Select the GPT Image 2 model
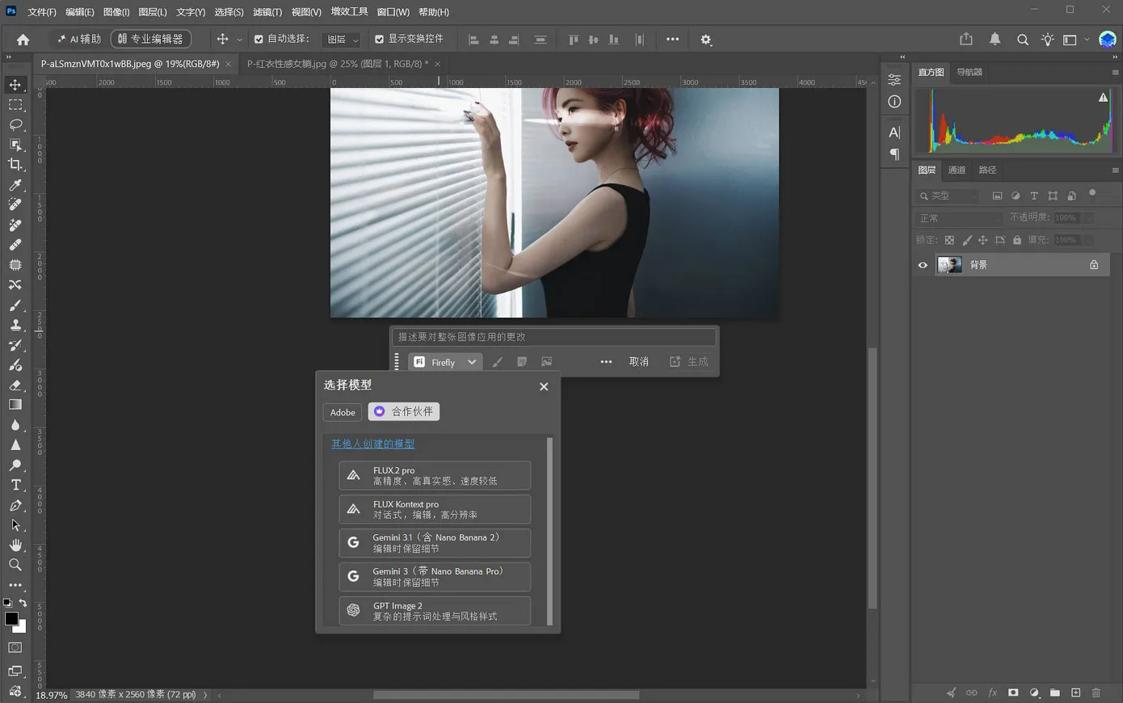Screen dimensions: 1123x703 pos(435,611)
